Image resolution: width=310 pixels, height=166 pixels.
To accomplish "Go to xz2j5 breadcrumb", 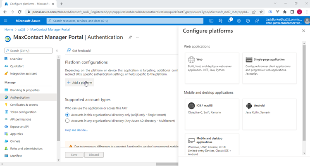I will pos(21,29).
